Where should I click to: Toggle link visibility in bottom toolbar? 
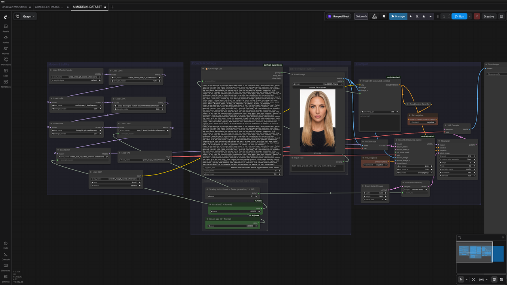pyautogui.click(x=501, y=279)
